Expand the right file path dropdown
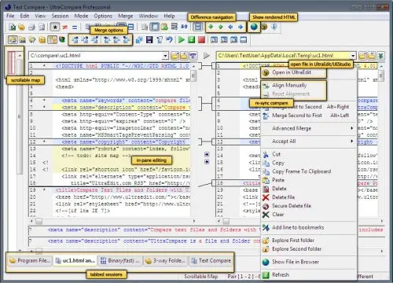The width and height of the screenshot is (393, 283). tap(353, 56)
